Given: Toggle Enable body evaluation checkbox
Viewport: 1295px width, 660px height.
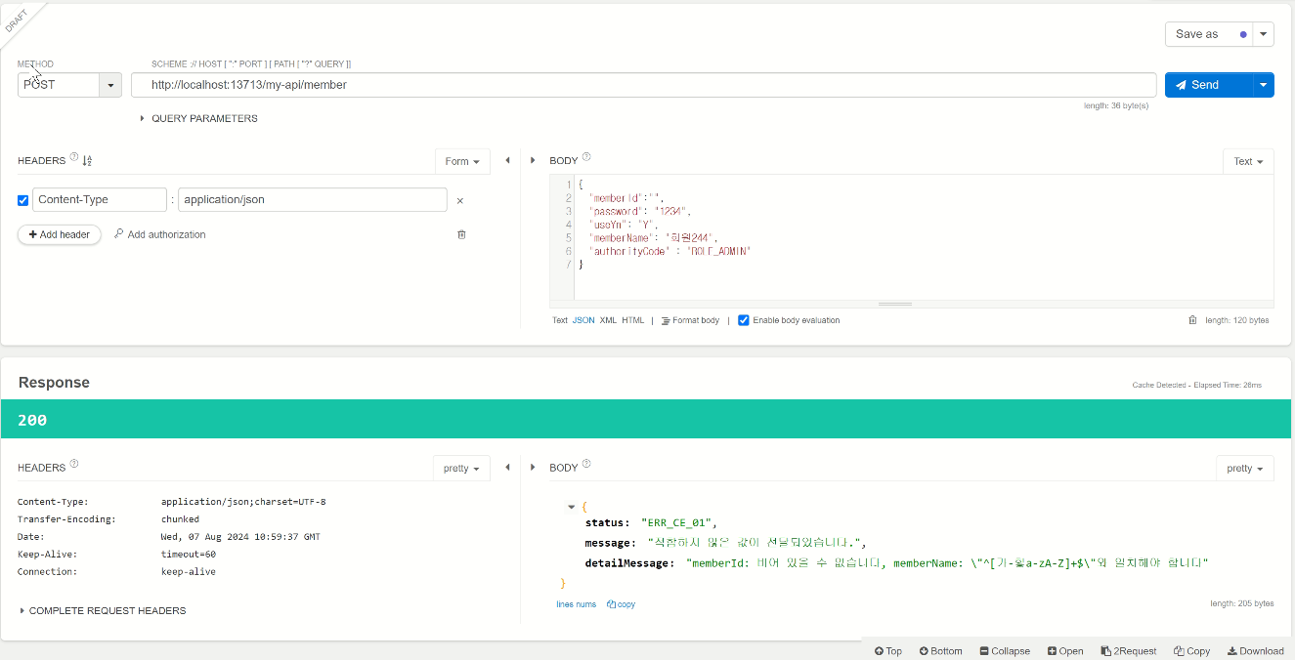Looking at the screenshot, I should 744,320.
